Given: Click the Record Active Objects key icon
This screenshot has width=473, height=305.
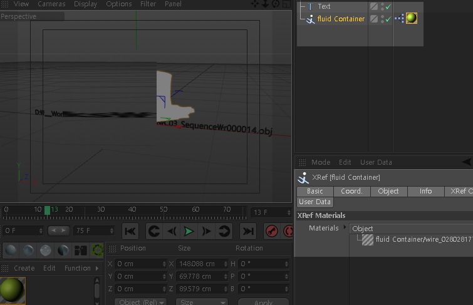Looking at the screenshot, I should point(271,231).
